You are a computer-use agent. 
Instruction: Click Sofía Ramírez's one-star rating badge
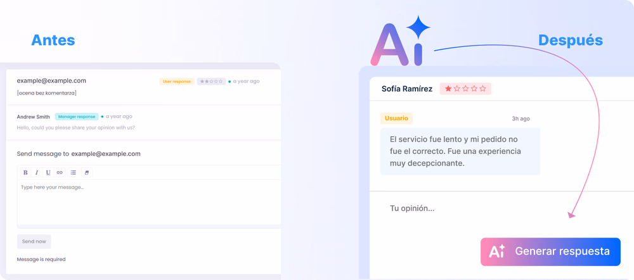(465, 89)
